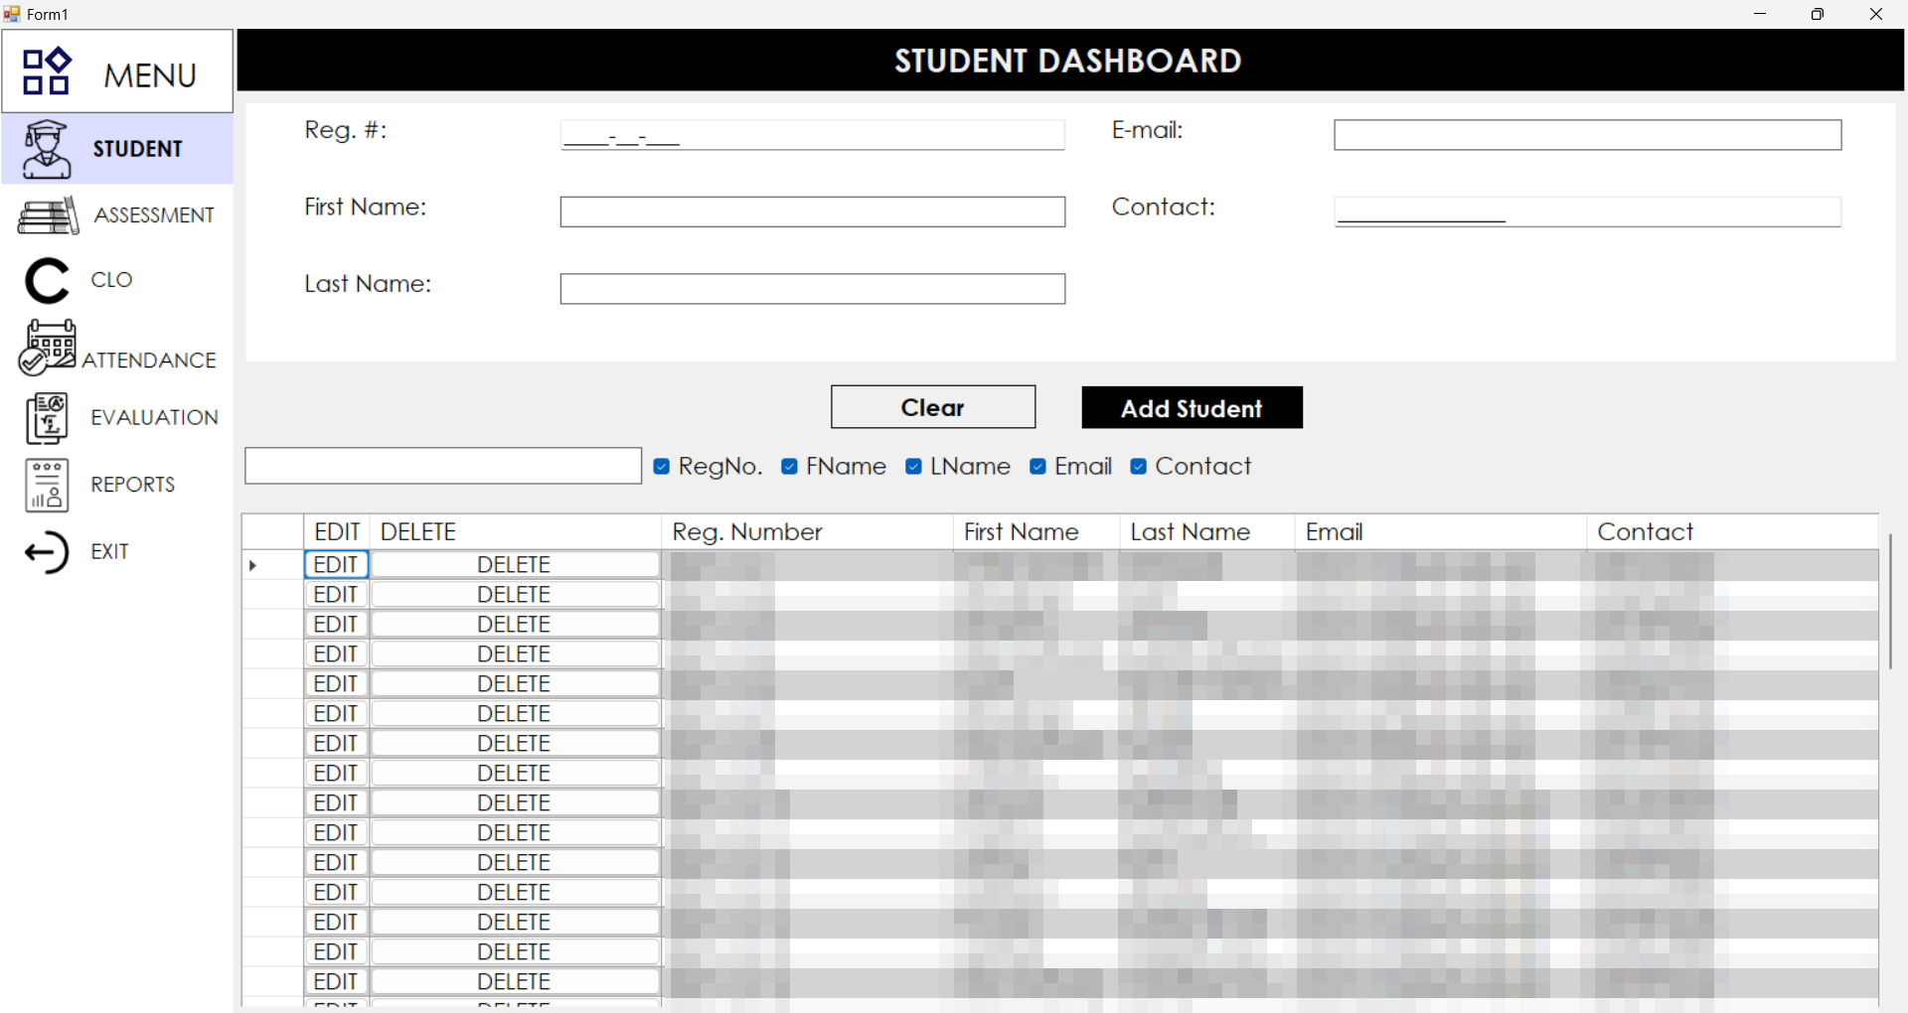
Task: Uncheck the RegNo. search filter checkbox
Action: tap(662, 467)
